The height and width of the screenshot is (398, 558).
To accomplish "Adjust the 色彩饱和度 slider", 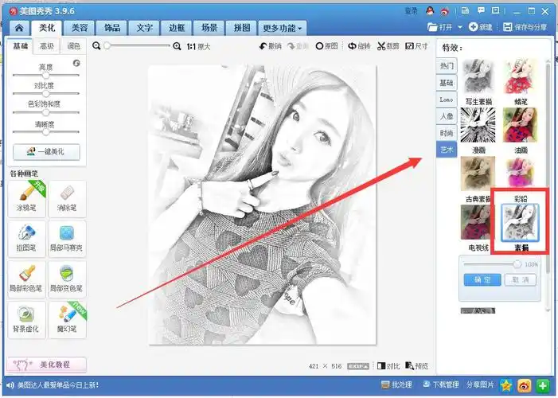I will coord(46,112).
